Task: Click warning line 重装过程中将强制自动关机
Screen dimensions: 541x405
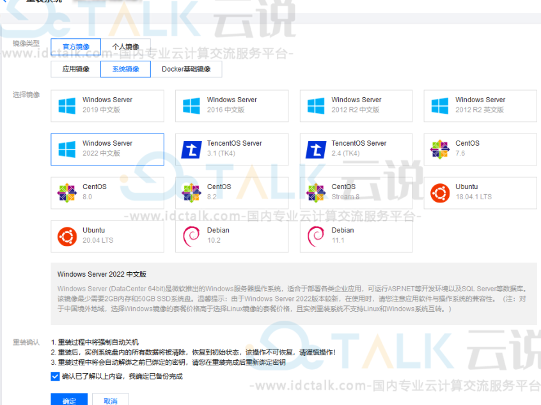Action: click(x=95, y=342)
